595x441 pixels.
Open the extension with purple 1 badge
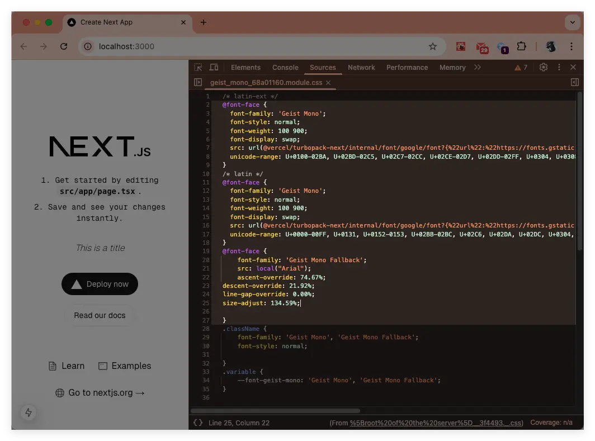tap(502, 48)
